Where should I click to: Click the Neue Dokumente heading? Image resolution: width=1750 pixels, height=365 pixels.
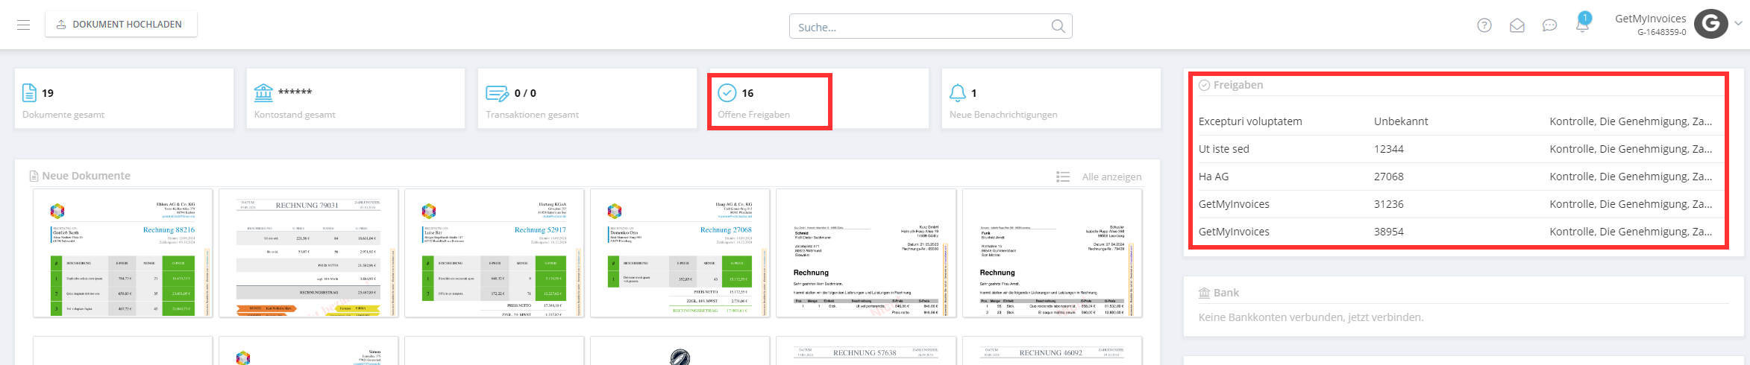click(x=87, y=176)
